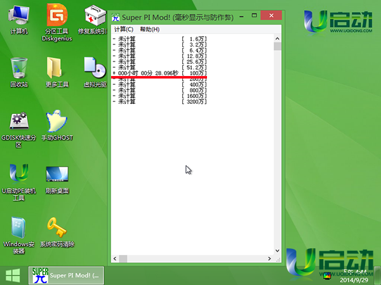Open the 回收站 recycle bin icon
This screenshot has width=381, height=285.
pos(18,72)
